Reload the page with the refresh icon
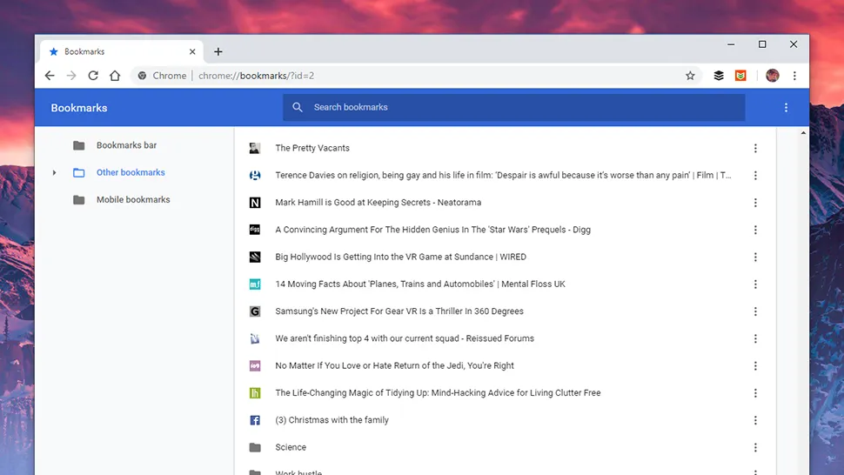 tap(93, 76)
